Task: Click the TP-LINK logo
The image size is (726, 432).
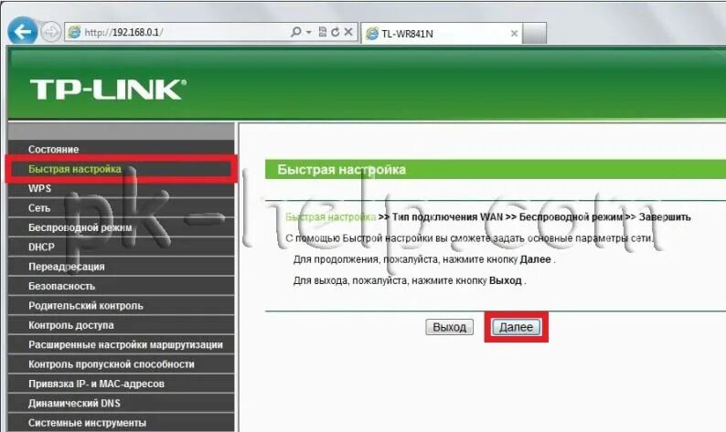Action: (108, 89)
